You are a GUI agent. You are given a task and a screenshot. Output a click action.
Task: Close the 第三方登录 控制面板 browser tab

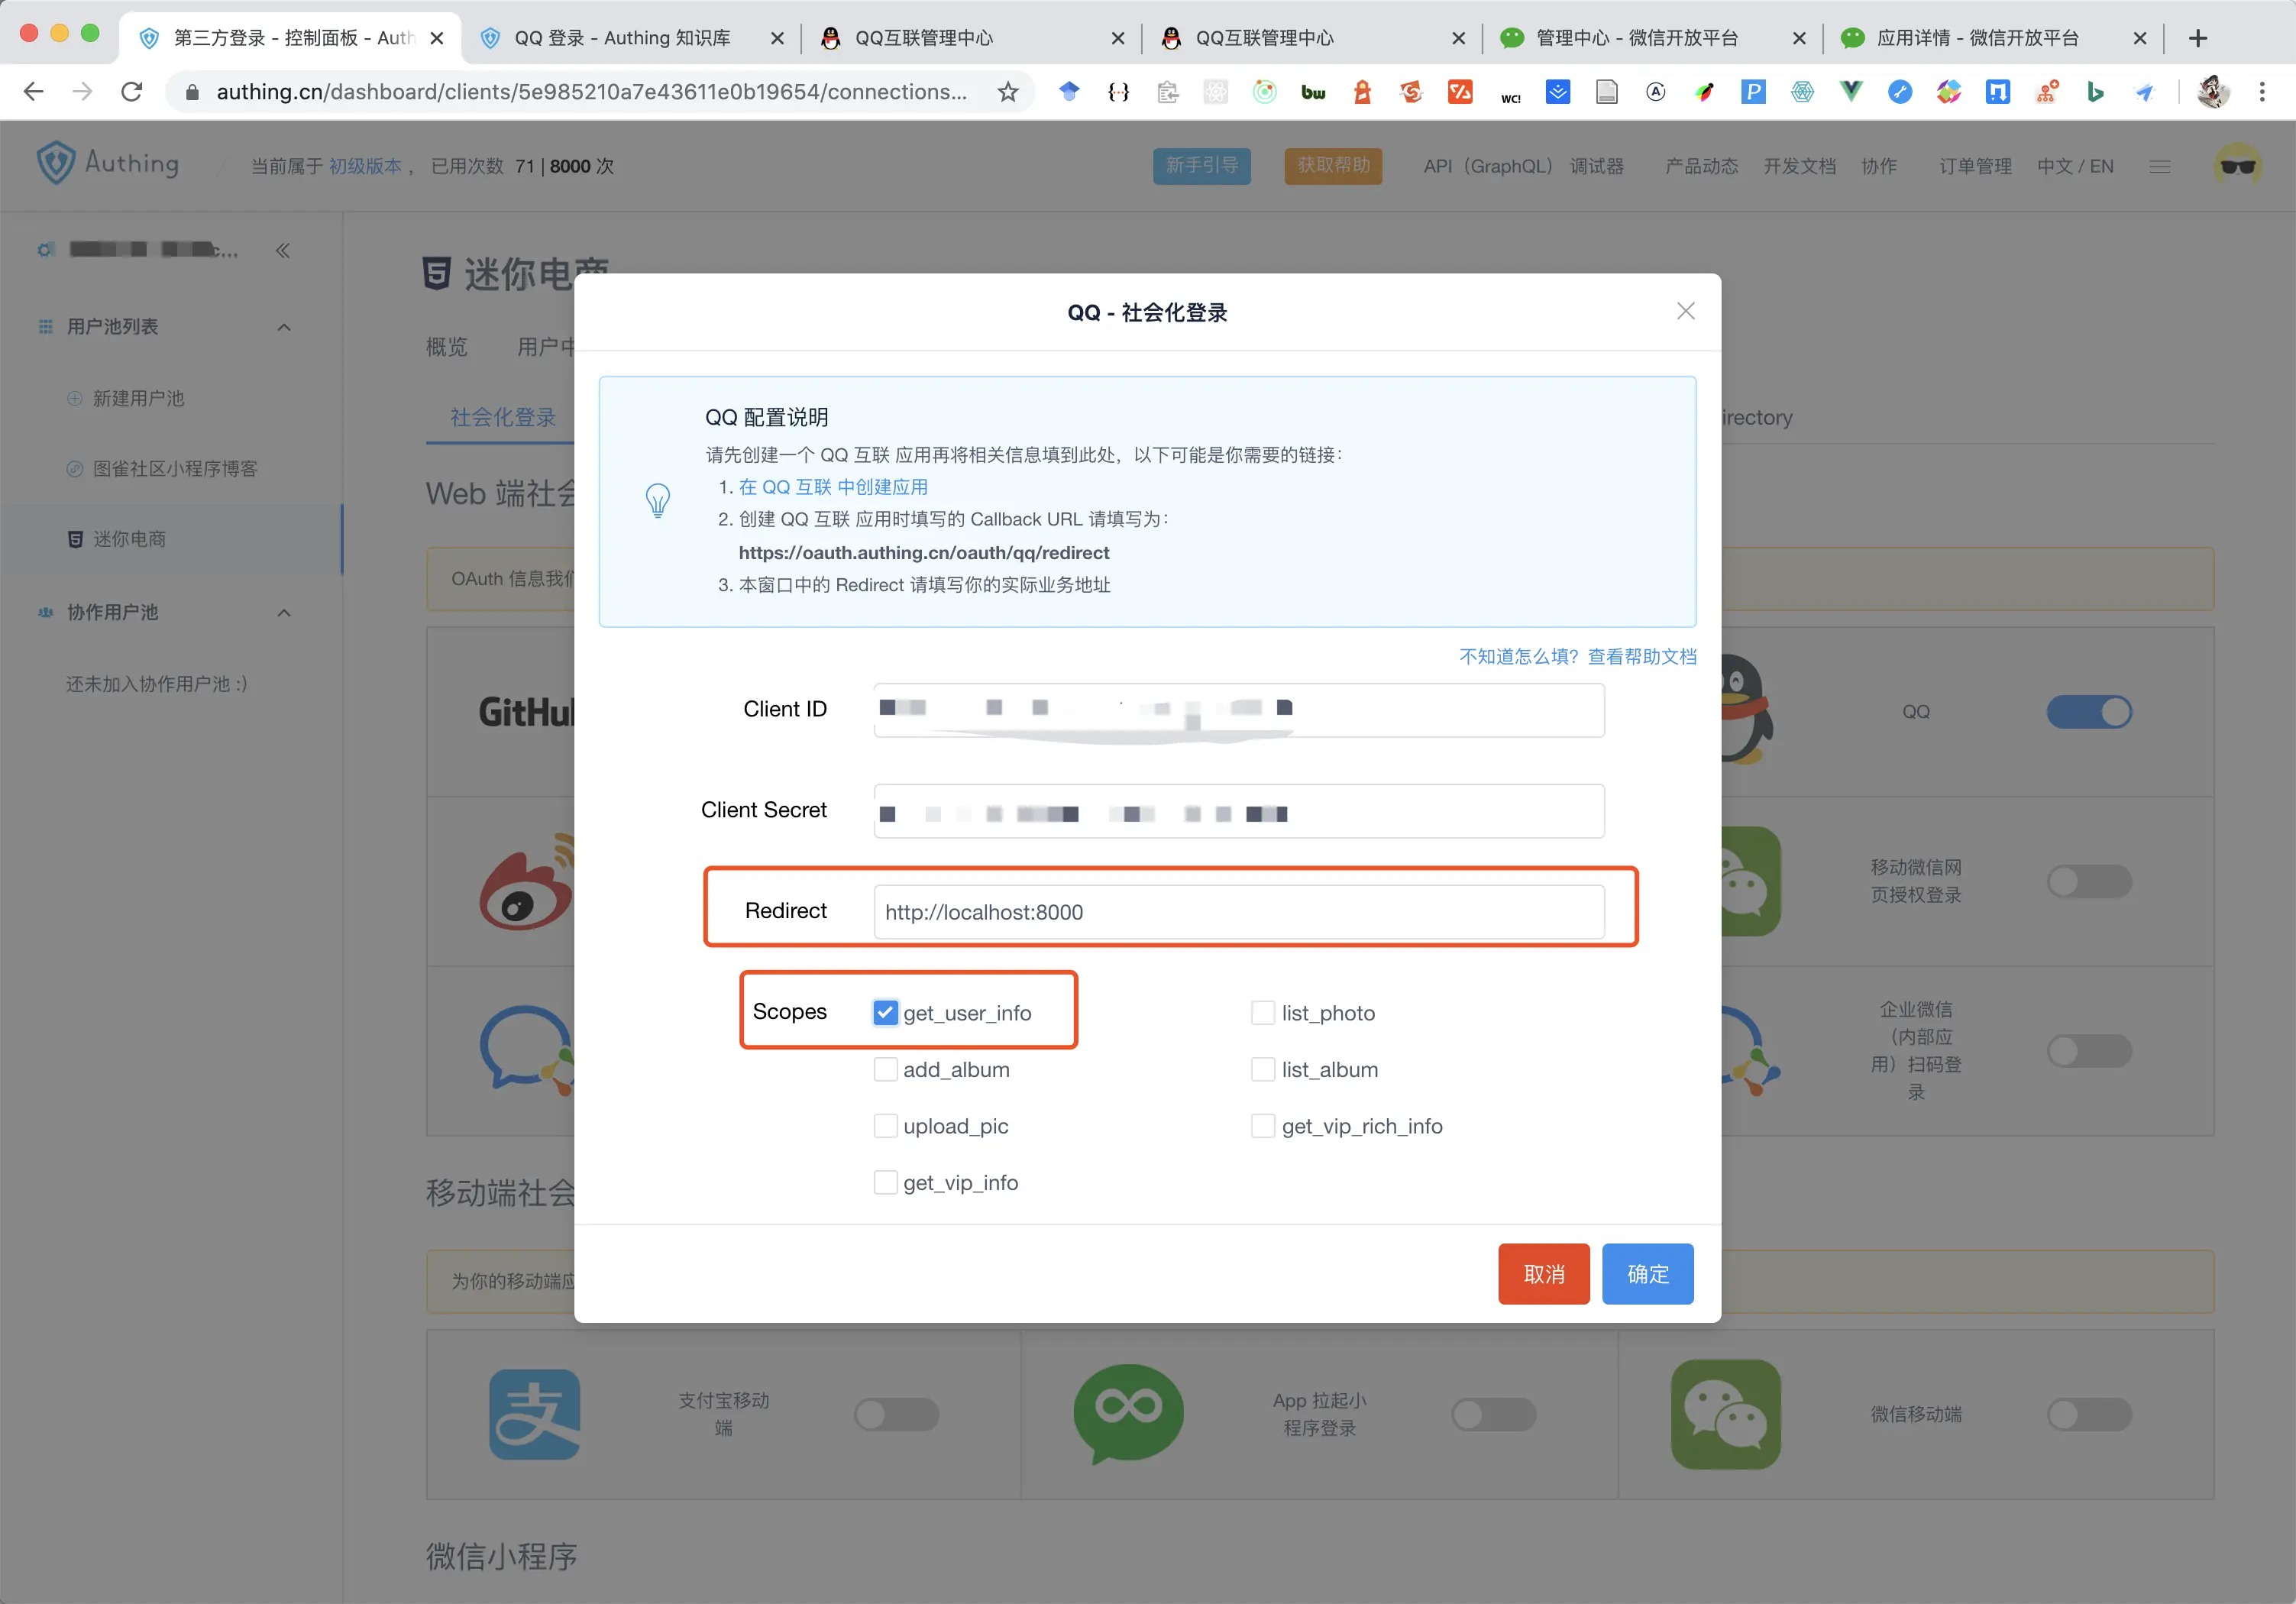tap(437, 38)
